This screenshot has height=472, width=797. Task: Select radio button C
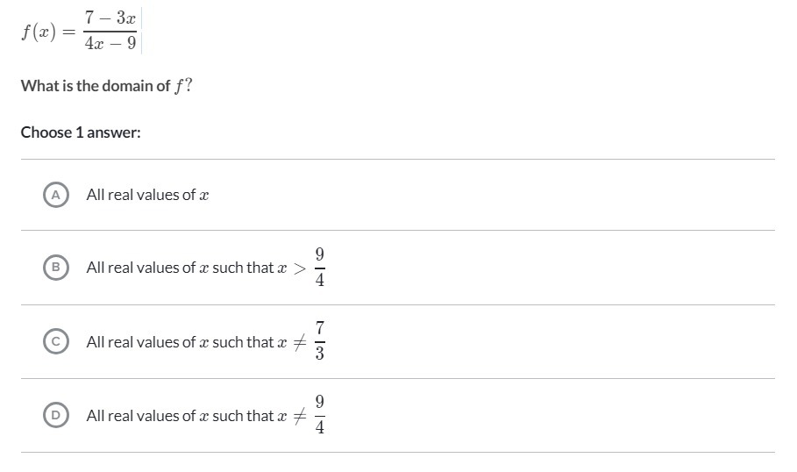[x=56, y=342]
